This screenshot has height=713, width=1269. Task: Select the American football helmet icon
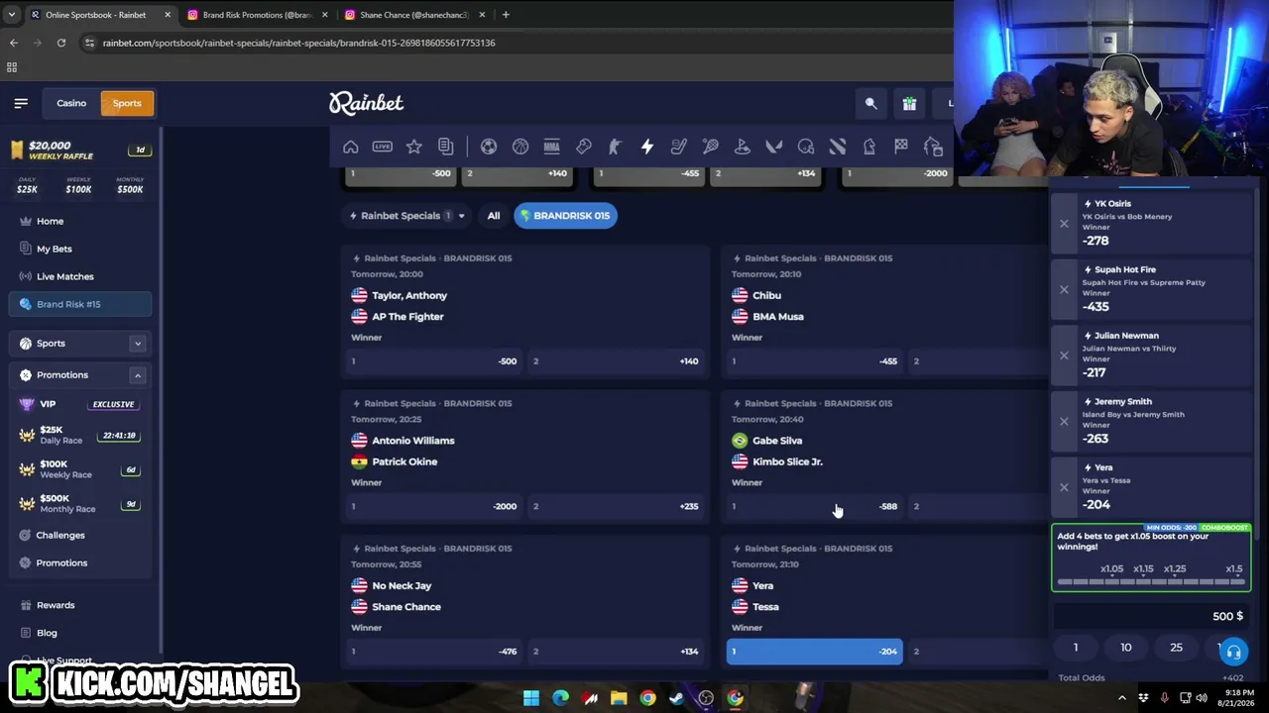(806, 147)
